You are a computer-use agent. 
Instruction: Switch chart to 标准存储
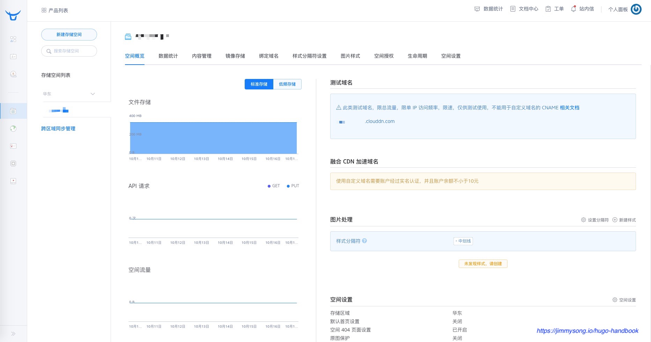pyautogui.click(x=259, y=84)
